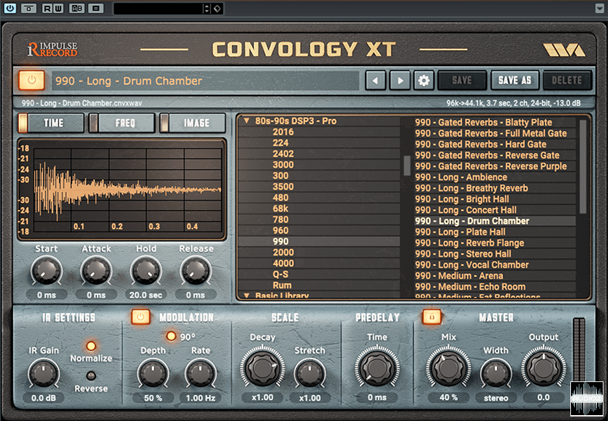The height and width of the screenshot is (421, 608).
Task: Open the host preset name field
Action: pos(158,8)
